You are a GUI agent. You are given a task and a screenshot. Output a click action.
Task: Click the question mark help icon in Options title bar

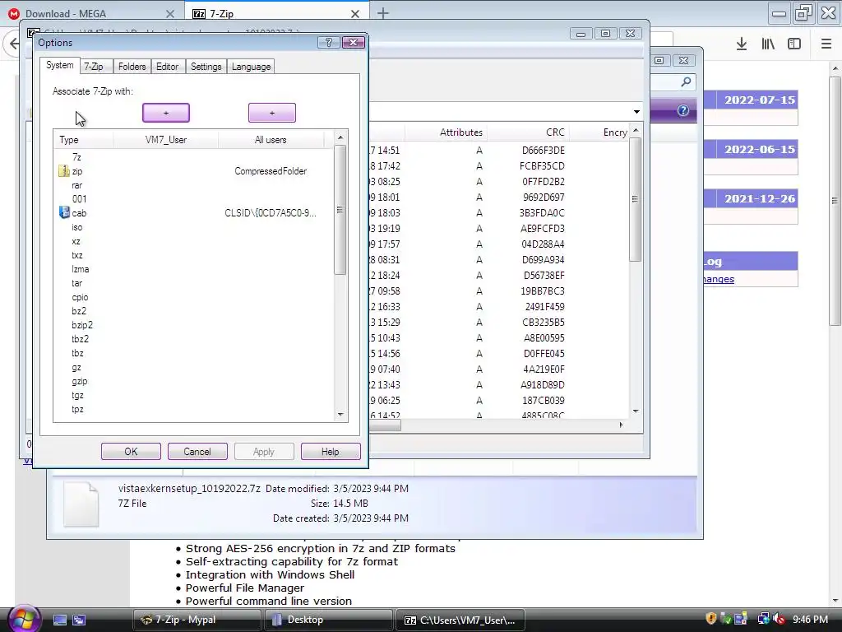(329, 43)
